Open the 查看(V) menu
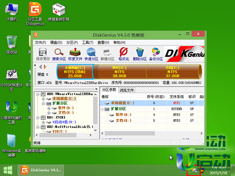 [103, 43]
